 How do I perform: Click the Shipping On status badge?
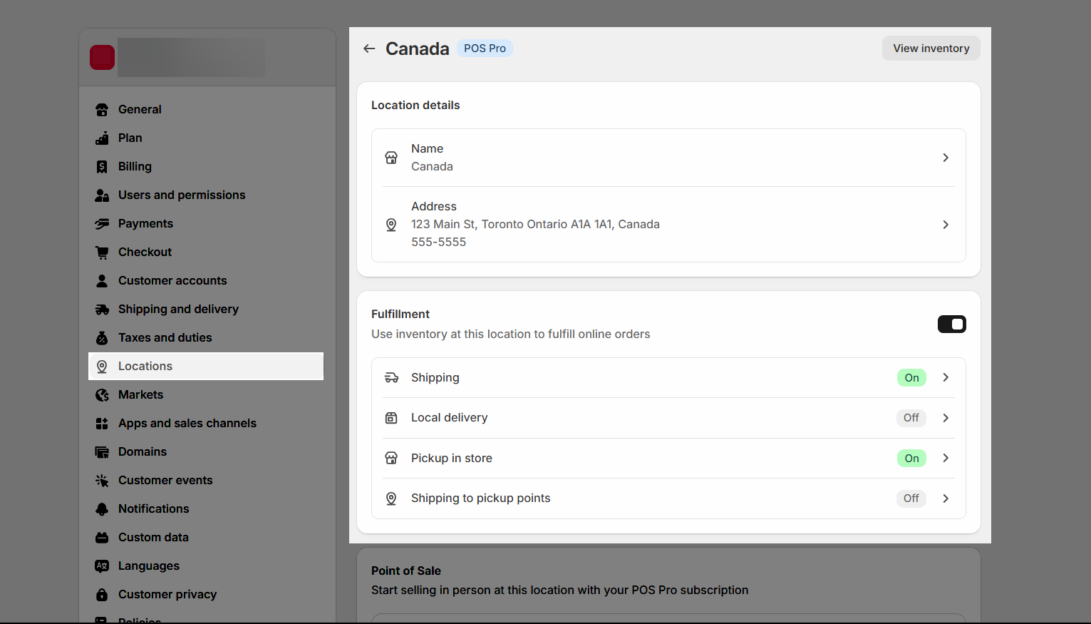click(x=911, y=377)
